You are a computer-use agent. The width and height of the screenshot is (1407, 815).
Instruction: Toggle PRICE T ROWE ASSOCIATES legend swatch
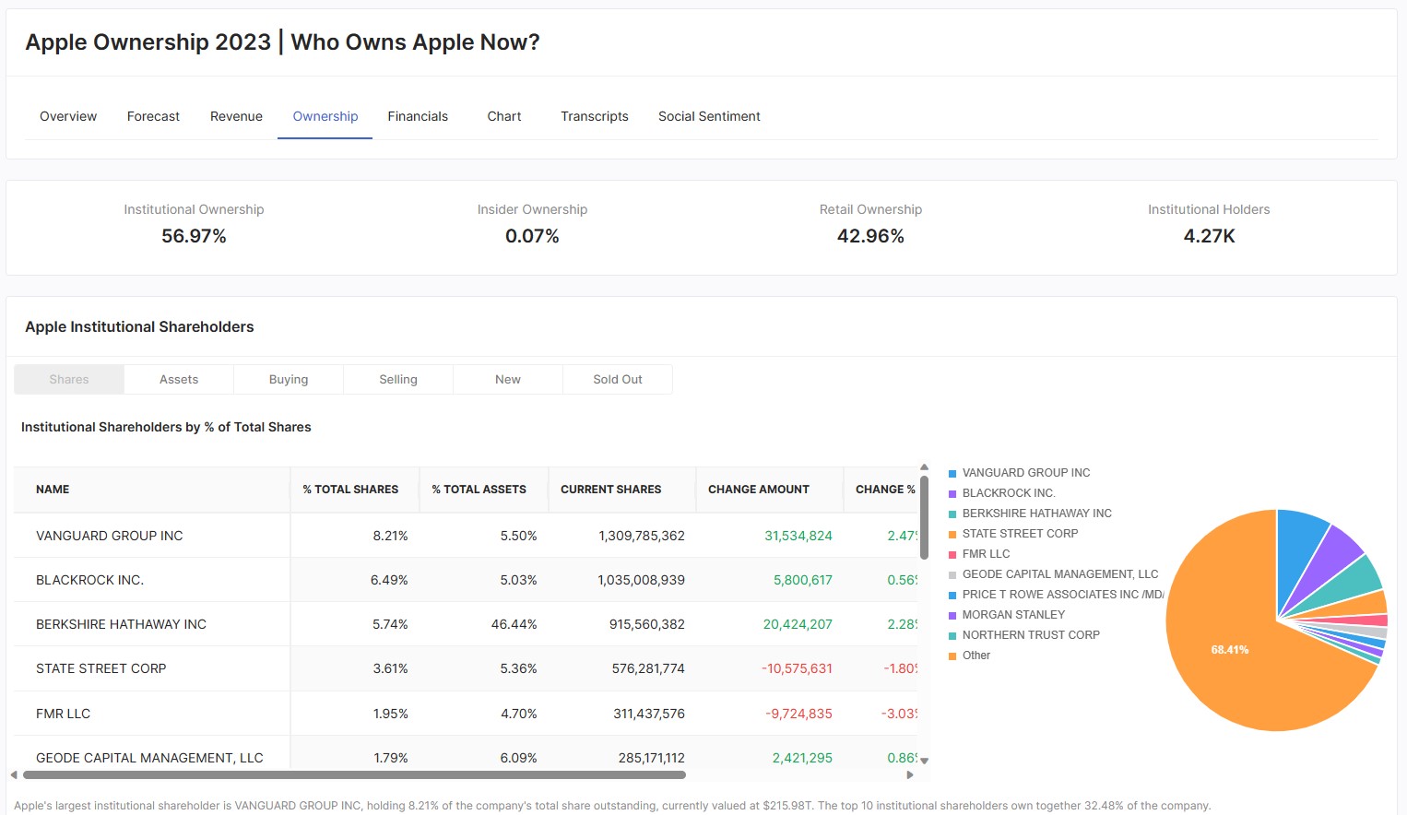[x=952, y=595]
